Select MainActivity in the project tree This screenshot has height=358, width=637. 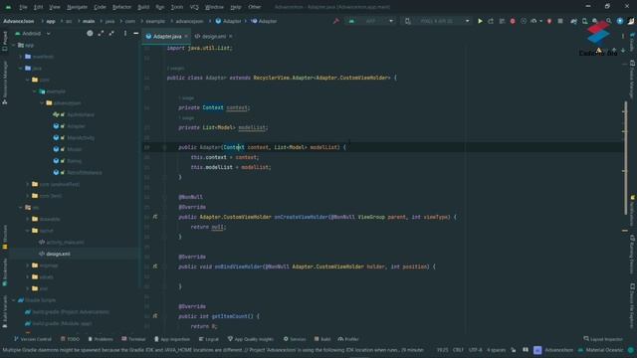[81, 137]
